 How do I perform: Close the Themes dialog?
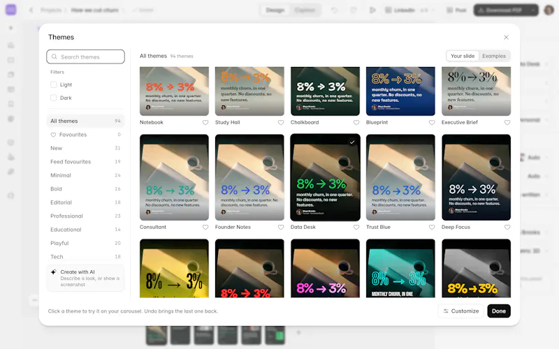pos(506,38)
